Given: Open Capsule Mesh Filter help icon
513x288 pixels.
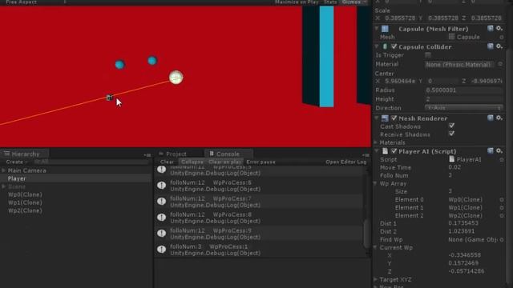Looking at the screenshot, I should pyautogui.click(x=490, y=29).
